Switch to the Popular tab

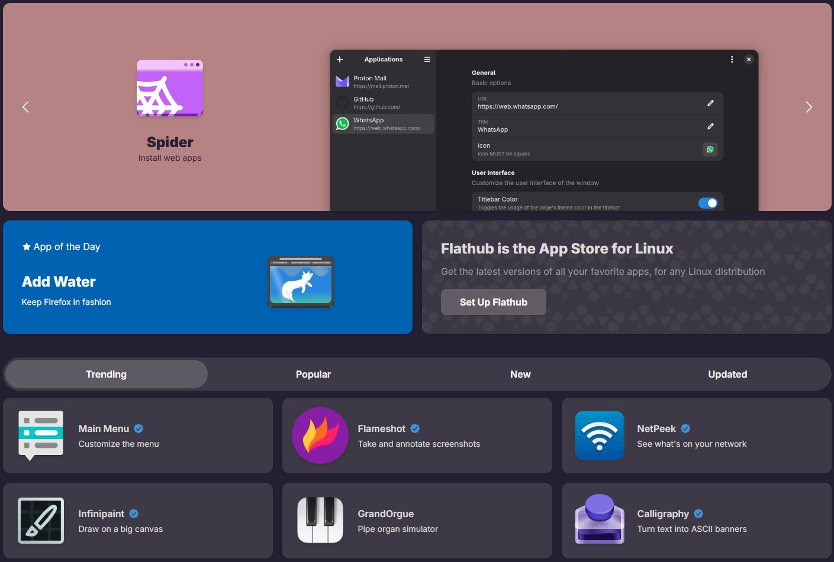click(x=313, y=374)
